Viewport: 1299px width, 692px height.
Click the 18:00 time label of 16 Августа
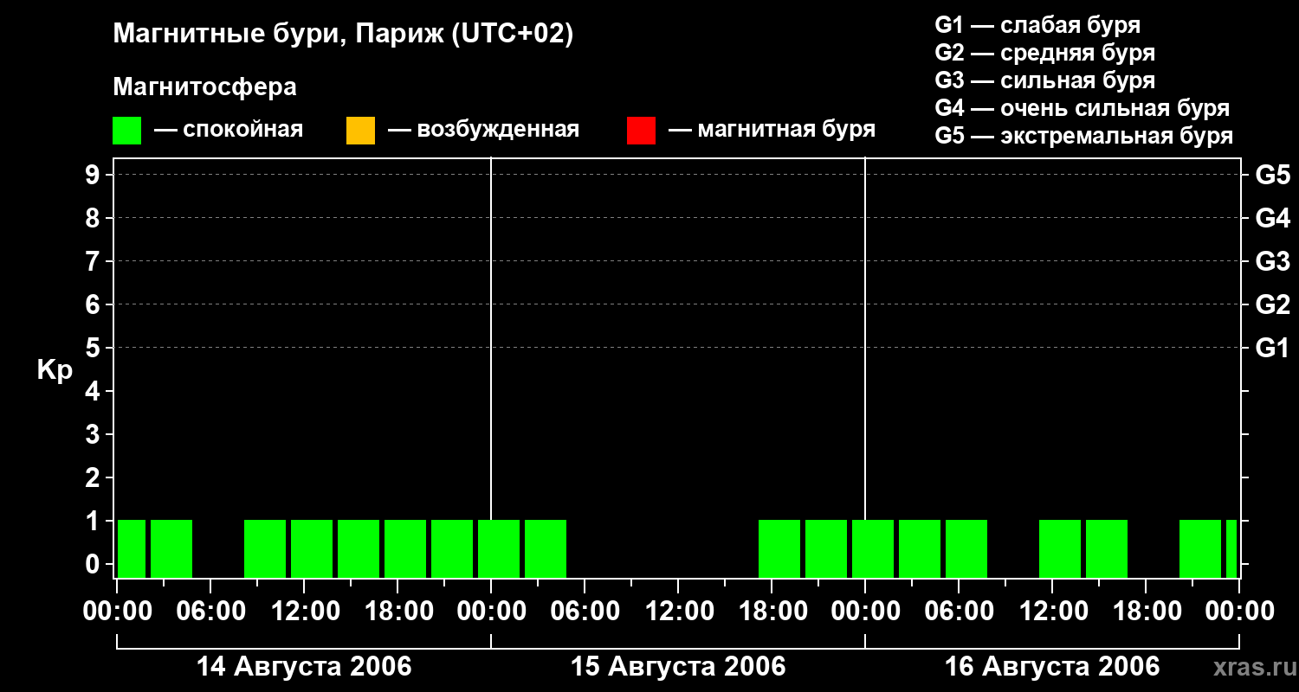click(1146, 612)
